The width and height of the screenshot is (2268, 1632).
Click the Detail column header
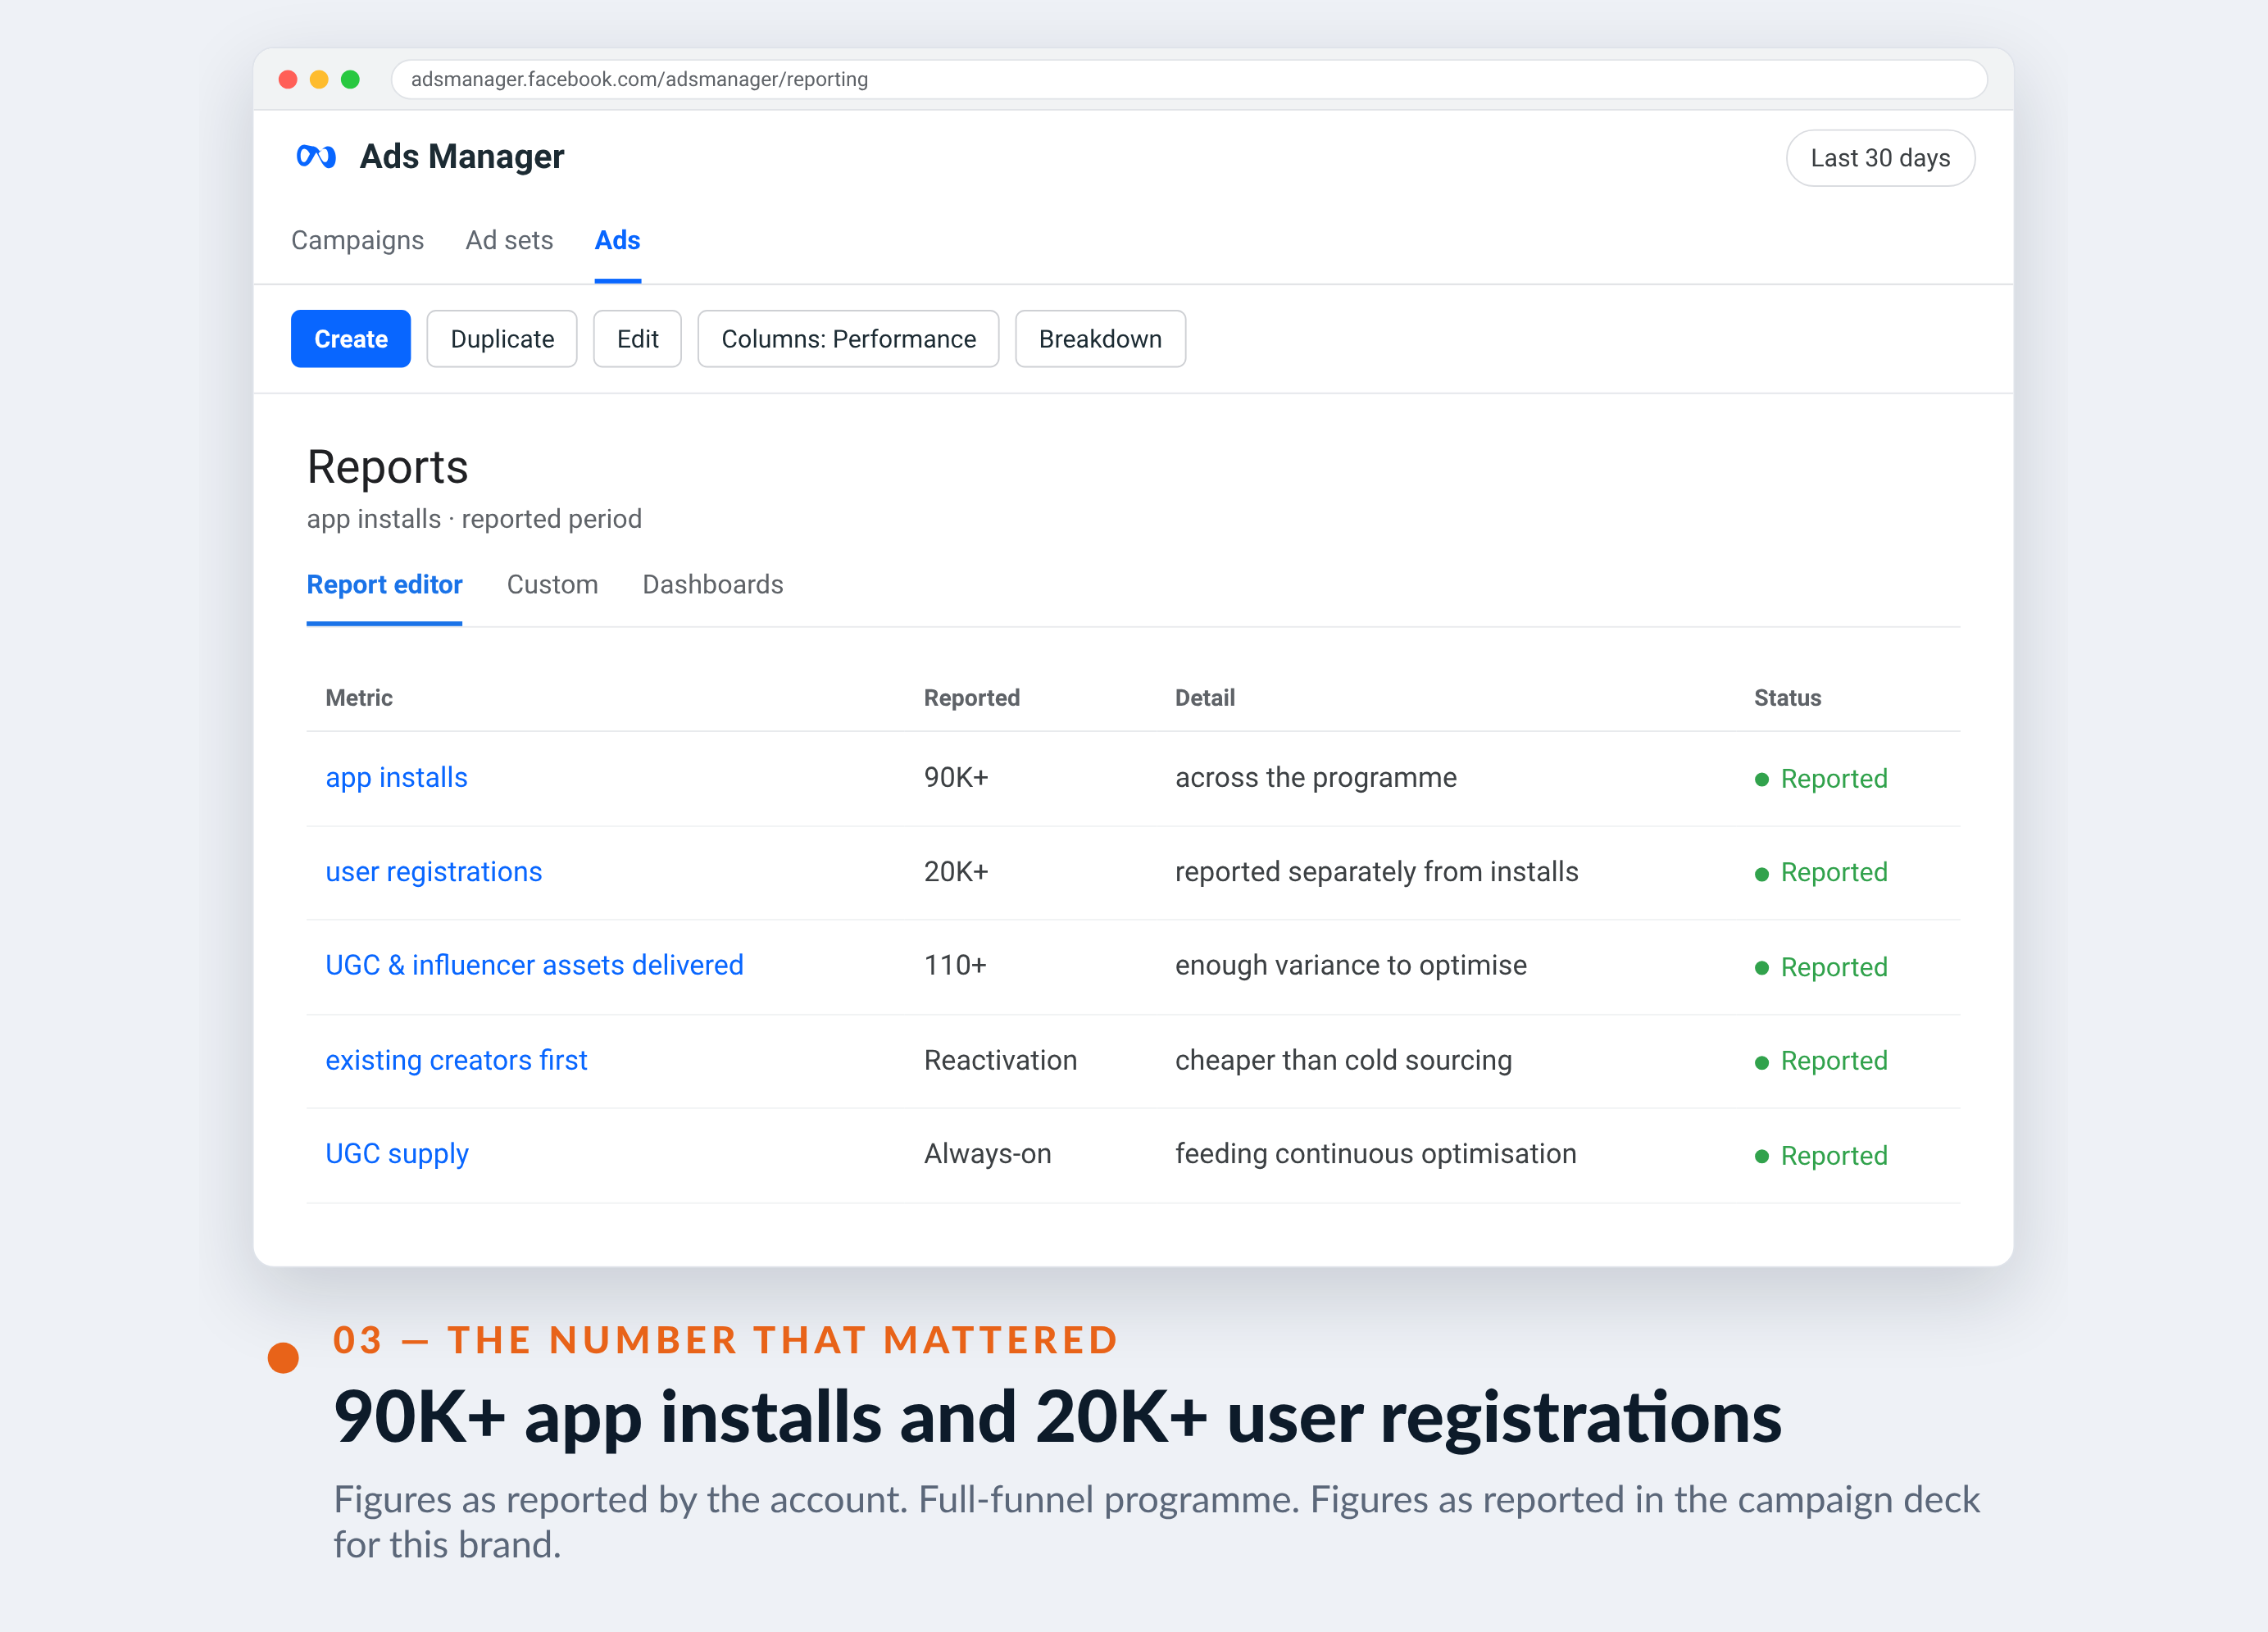click(x=1204, y=698)
